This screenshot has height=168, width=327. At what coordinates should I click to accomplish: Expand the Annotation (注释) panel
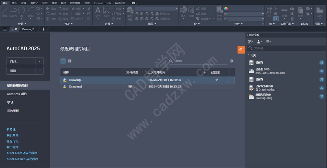(109, 24)
